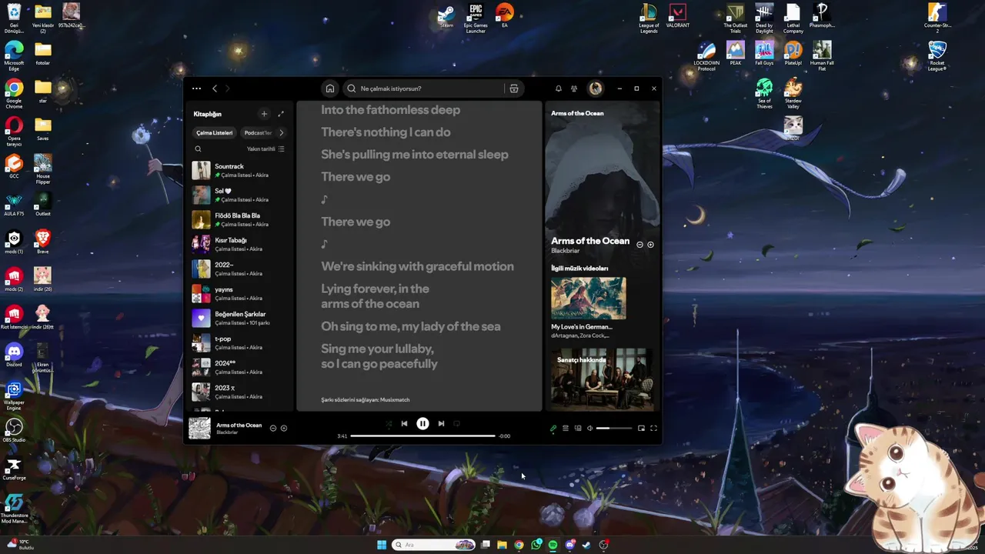
Task: Go back with Spotify back arrow
Action: click(x=215, y=88)
